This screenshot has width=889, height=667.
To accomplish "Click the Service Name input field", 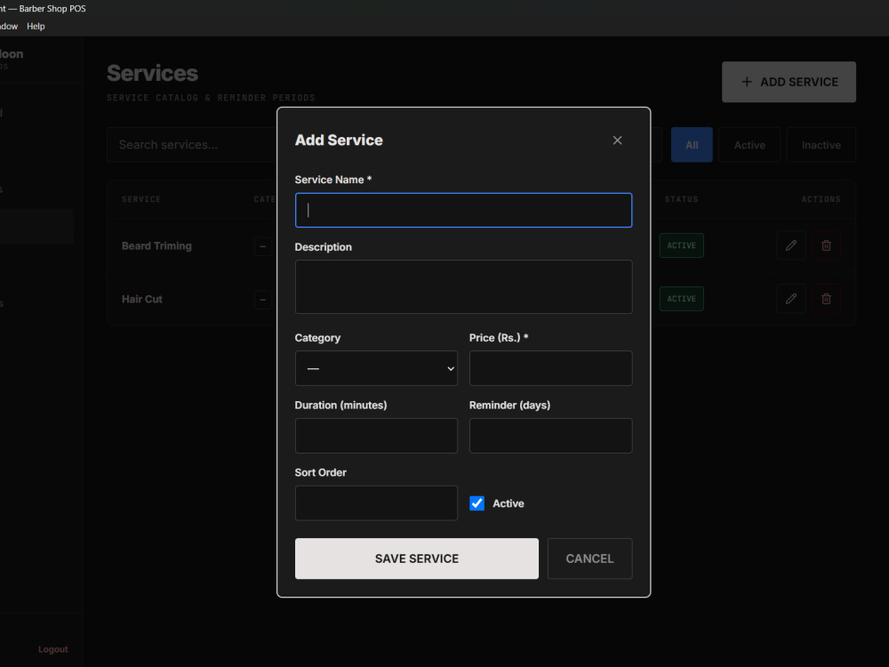I will pos(463,211).
